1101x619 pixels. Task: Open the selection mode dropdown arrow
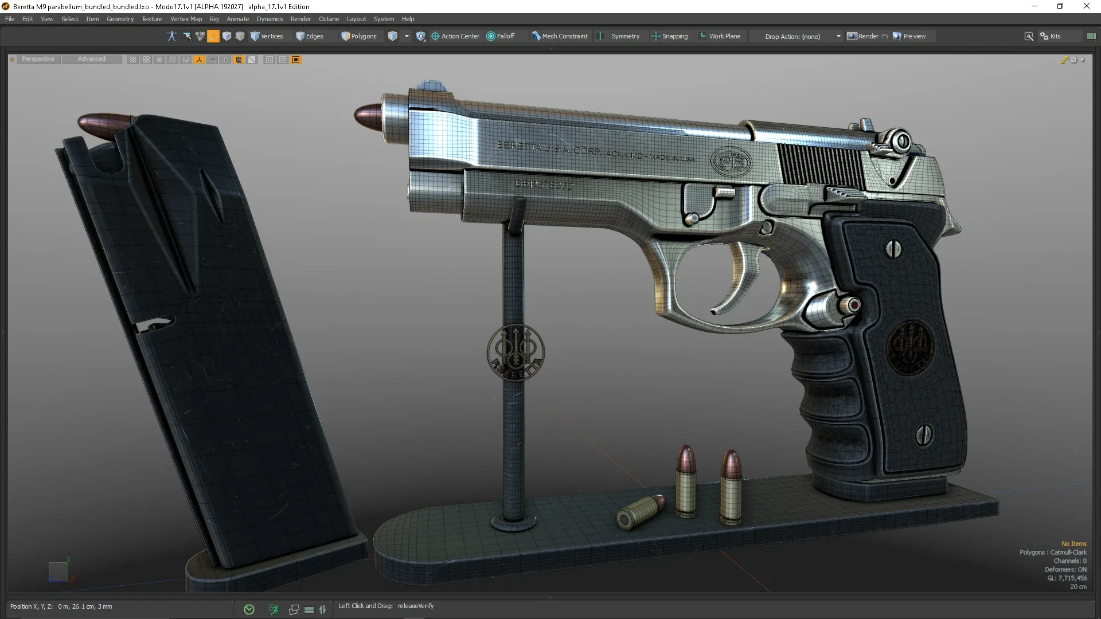click(407, 36)
